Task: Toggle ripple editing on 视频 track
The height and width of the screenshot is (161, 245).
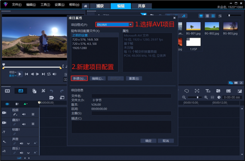Action: (15, 115)
